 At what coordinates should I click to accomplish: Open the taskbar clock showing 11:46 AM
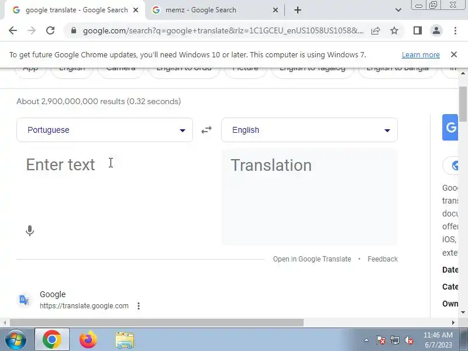[x=438, y=340]
